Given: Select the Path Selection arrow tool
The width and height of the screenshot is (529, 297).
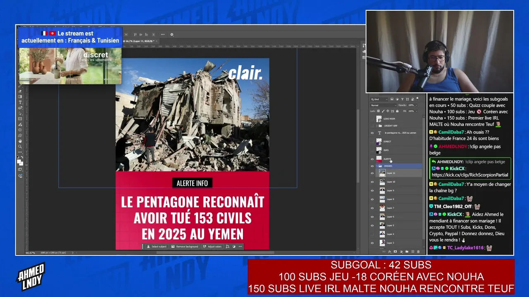Looking at the screenshot, I should (x=20, y=113).
